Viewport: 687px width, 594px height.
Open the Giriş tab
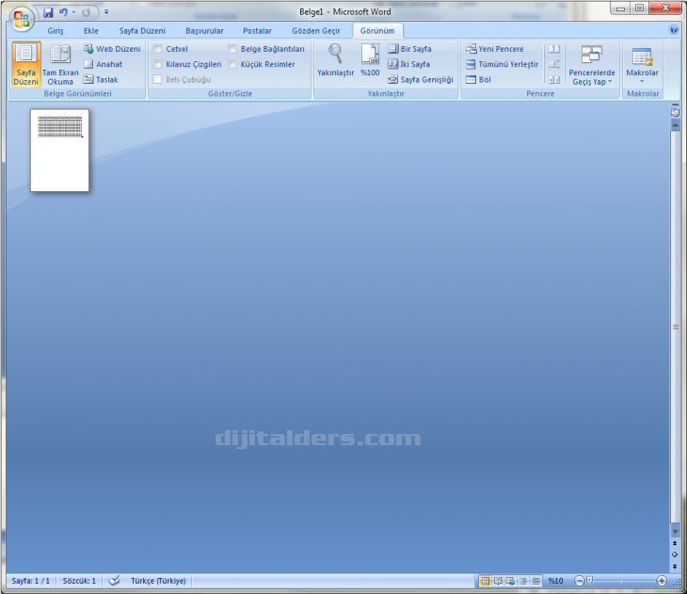coord(56,31)
